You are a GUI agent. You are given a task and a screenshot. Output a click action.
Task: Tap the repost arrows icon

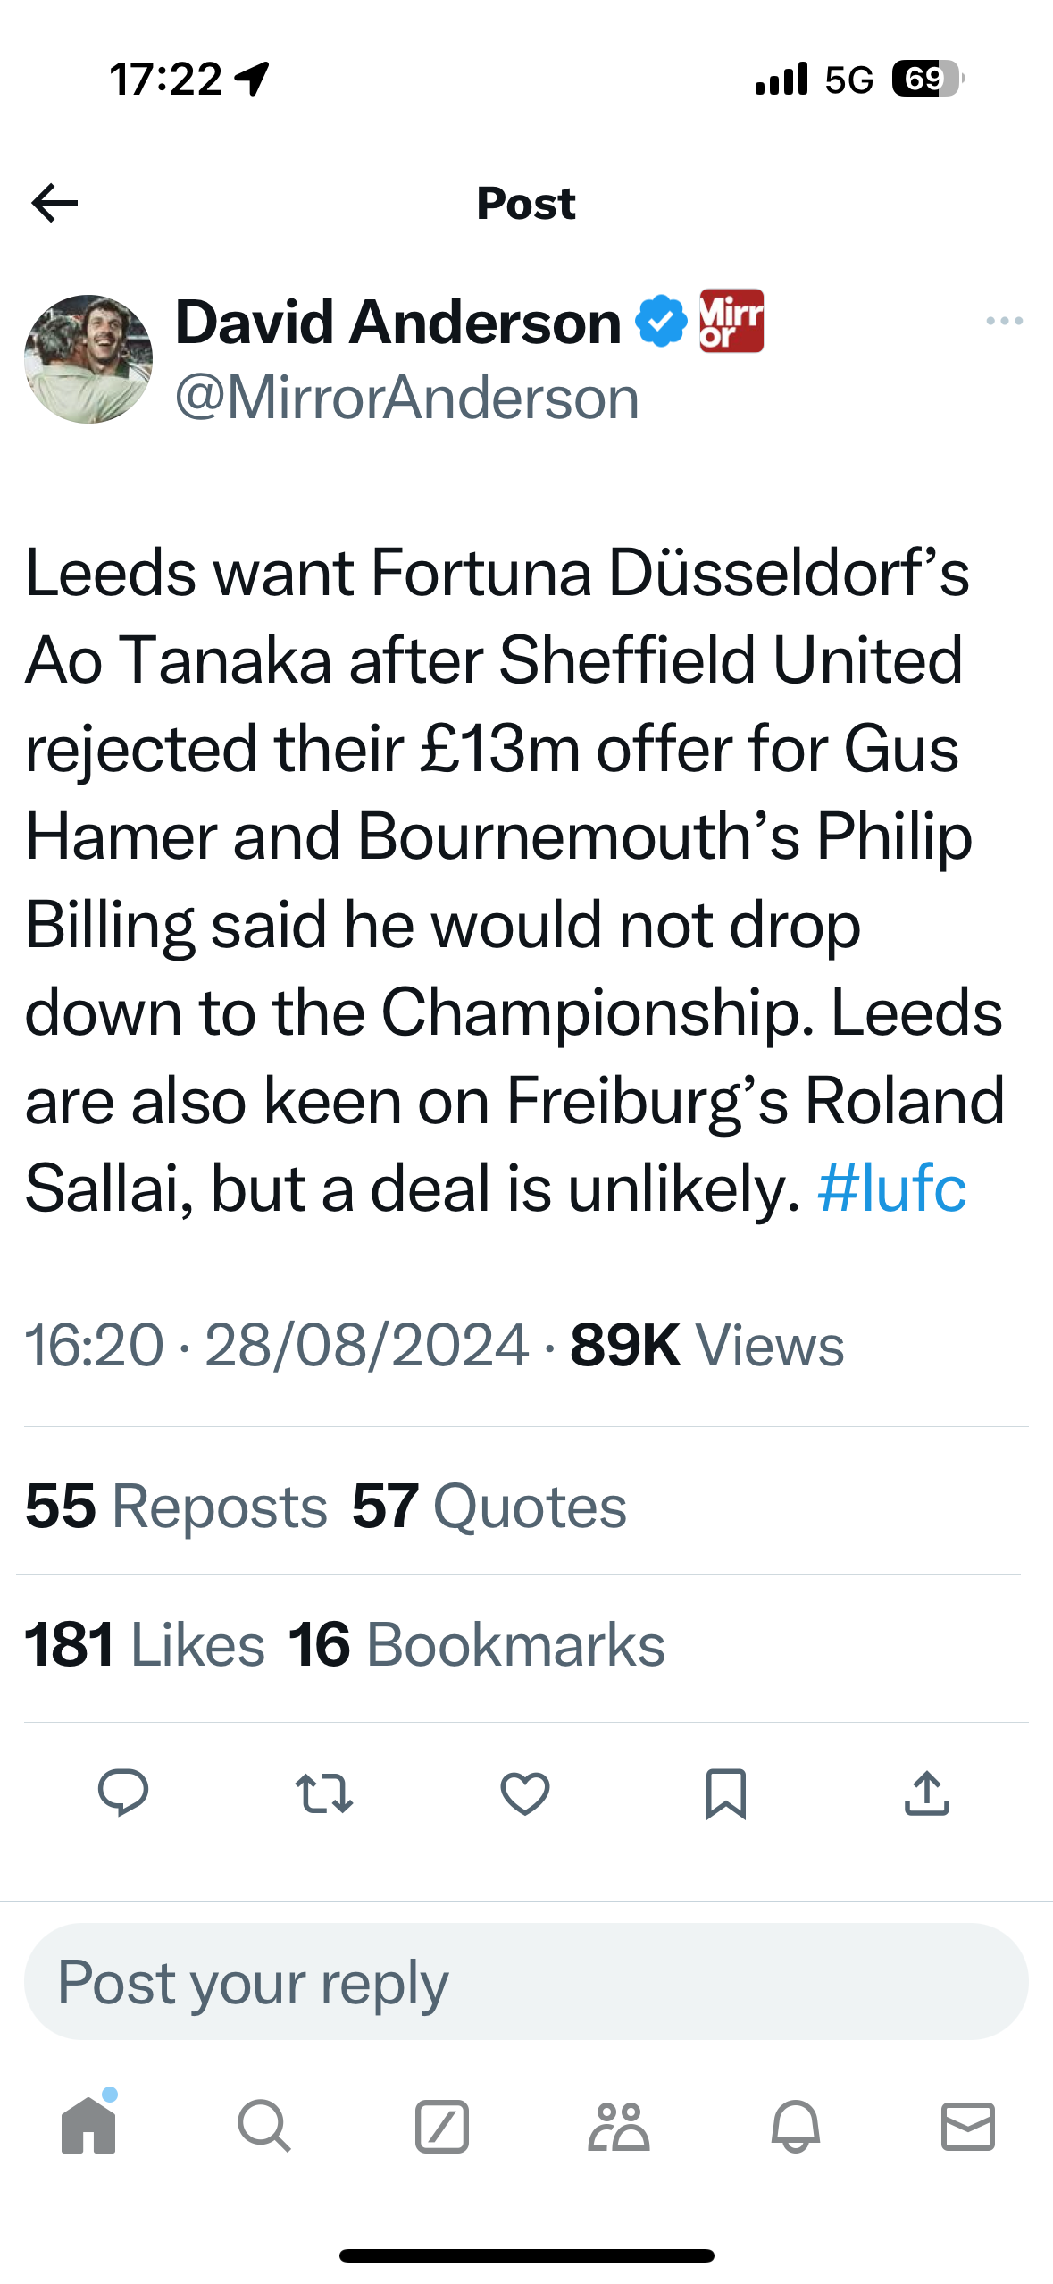[x=324, y=1793]
